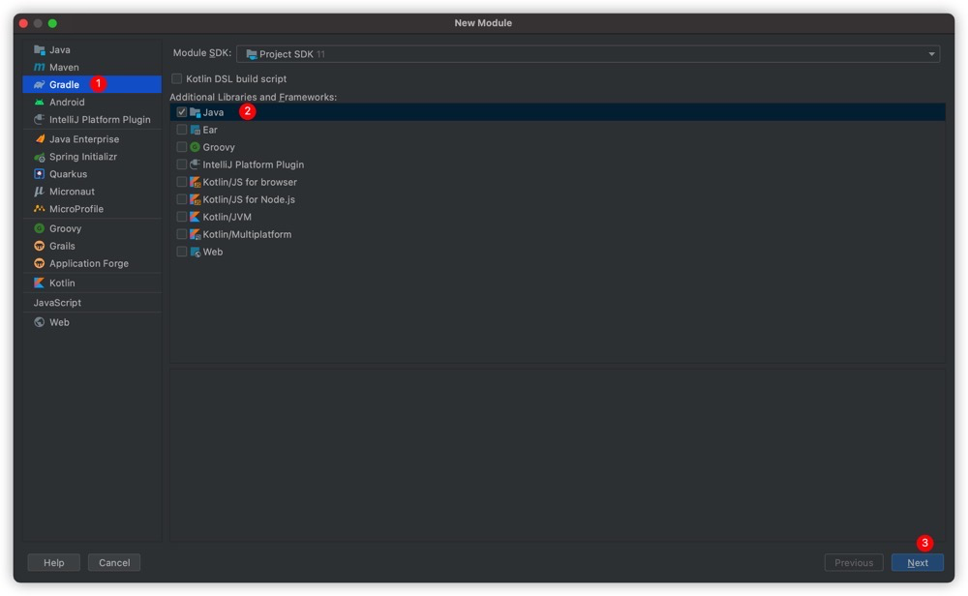The image size is (968, 596).
Task: Select Quarkus module type
Action: [x=92, y=174]
